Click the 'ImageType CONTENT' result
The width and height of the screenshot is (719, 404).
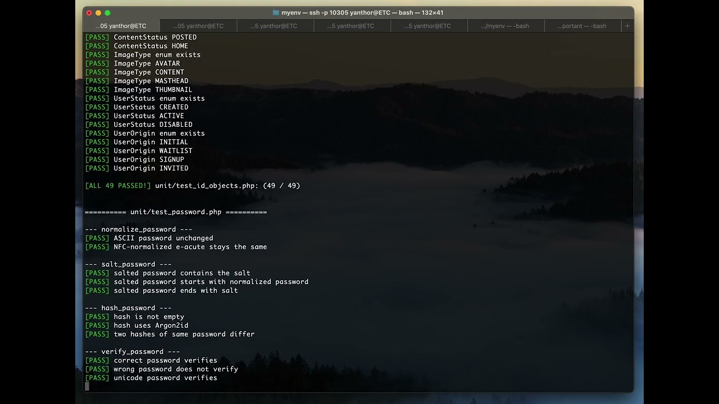(x=135, y=72)
